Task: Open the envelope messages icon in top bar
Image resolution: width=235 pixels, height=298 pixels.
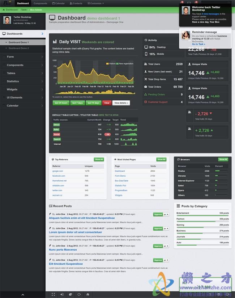Action: point(189,3)
